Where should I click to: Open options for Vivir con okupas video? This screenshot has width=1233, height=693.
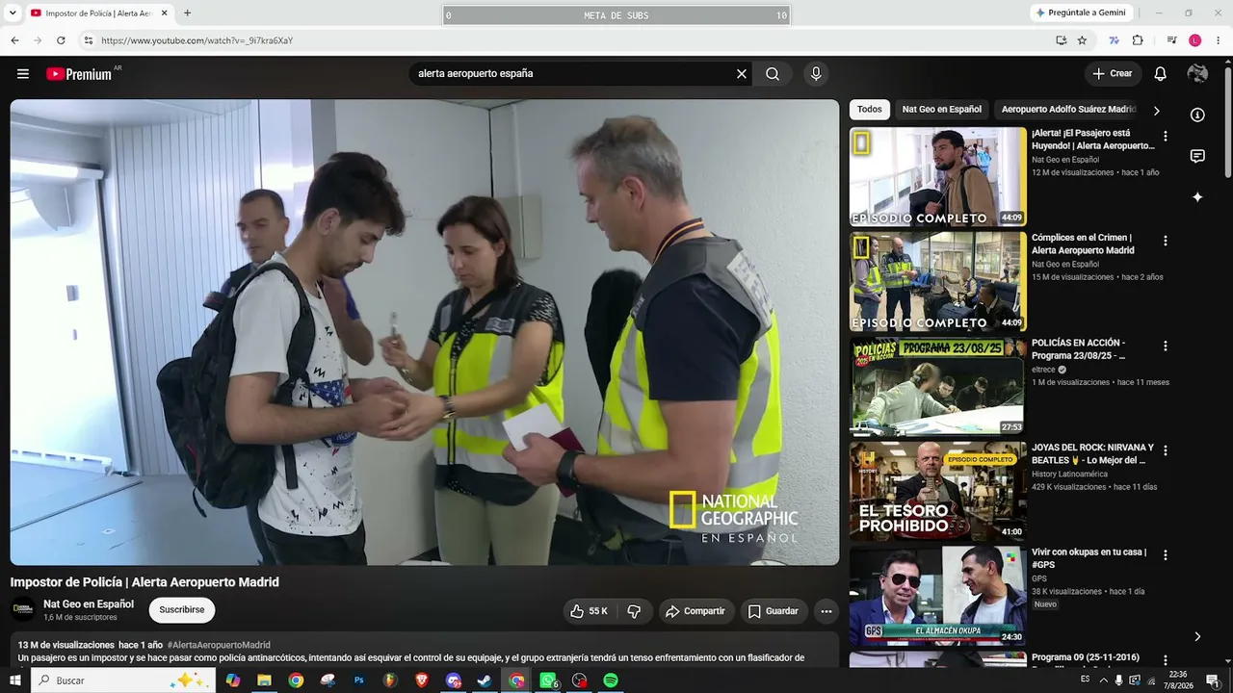(1166, 556)
